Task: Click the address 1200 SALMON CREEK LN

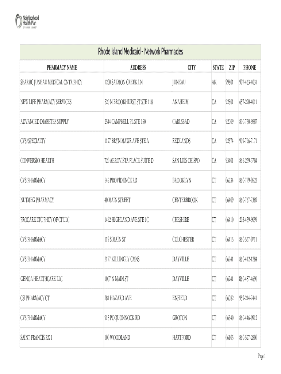Action: (123, 83)
